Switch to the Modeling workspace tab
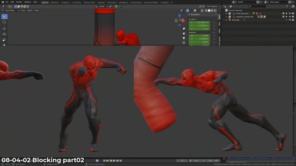The image size is (296, 166). tap(55, 3)
